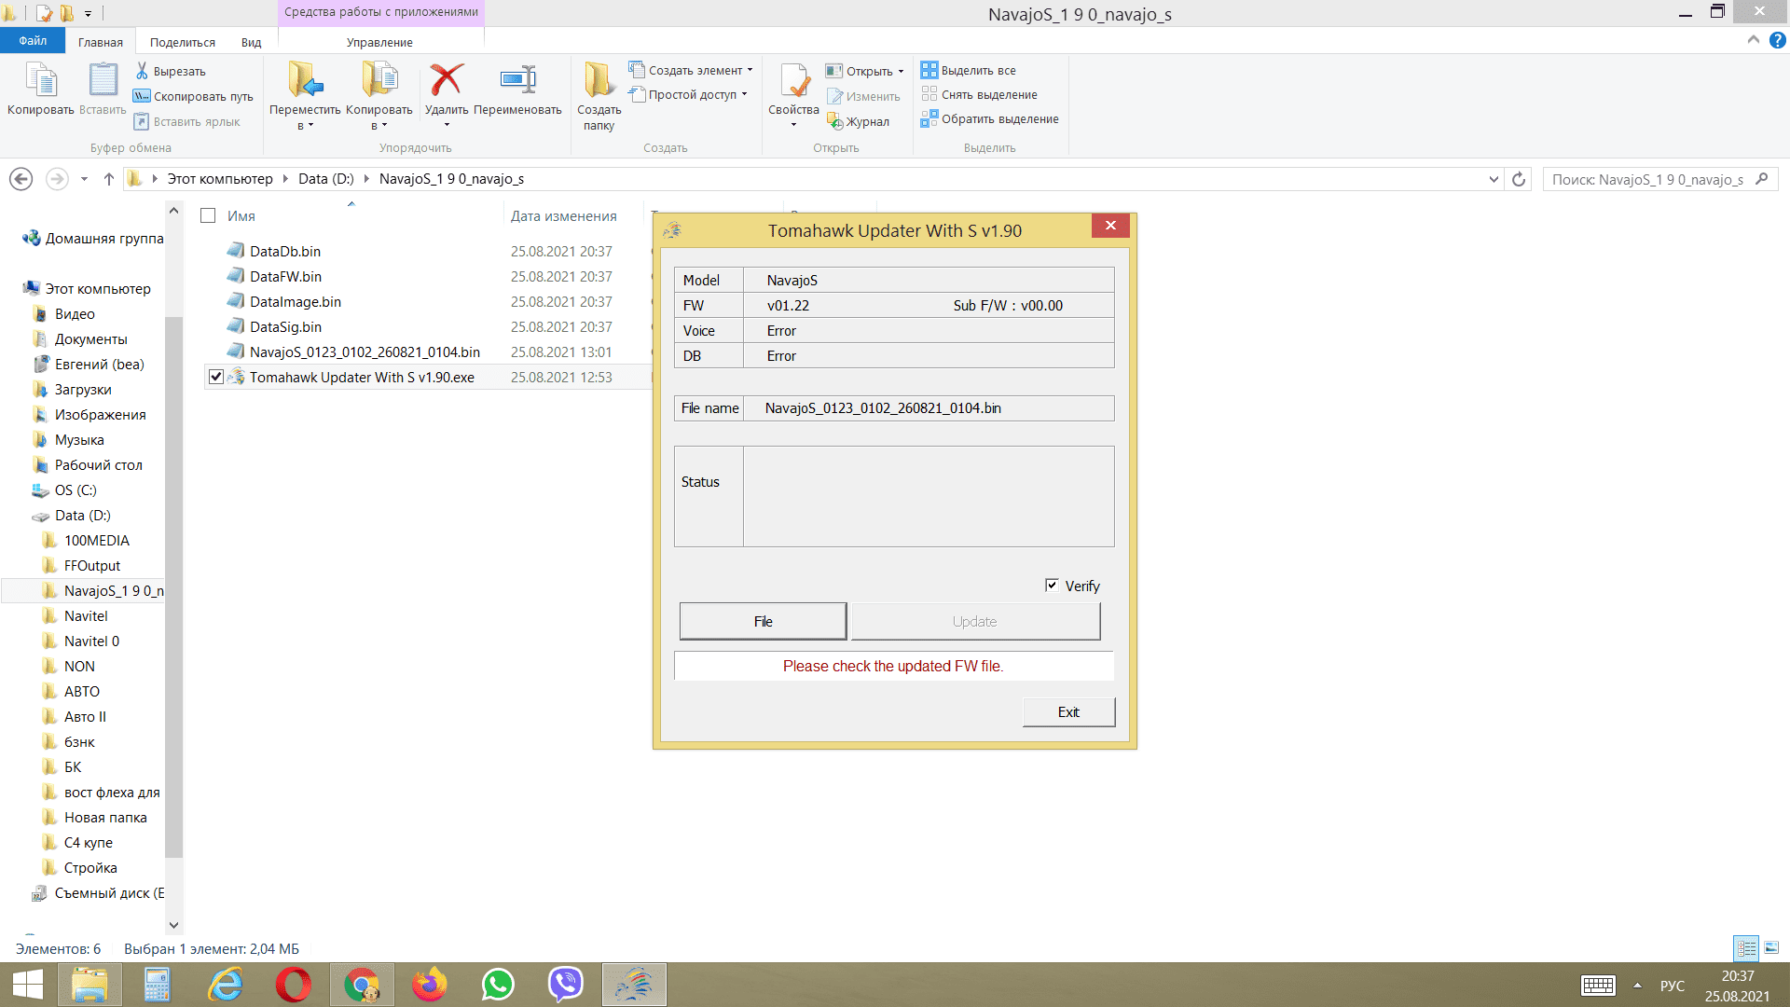Expand the Easy access (Простой доступ) dropdown
Viewport: 1790px width, 1007px height.
pyautogui.click(x=744, y=94)
